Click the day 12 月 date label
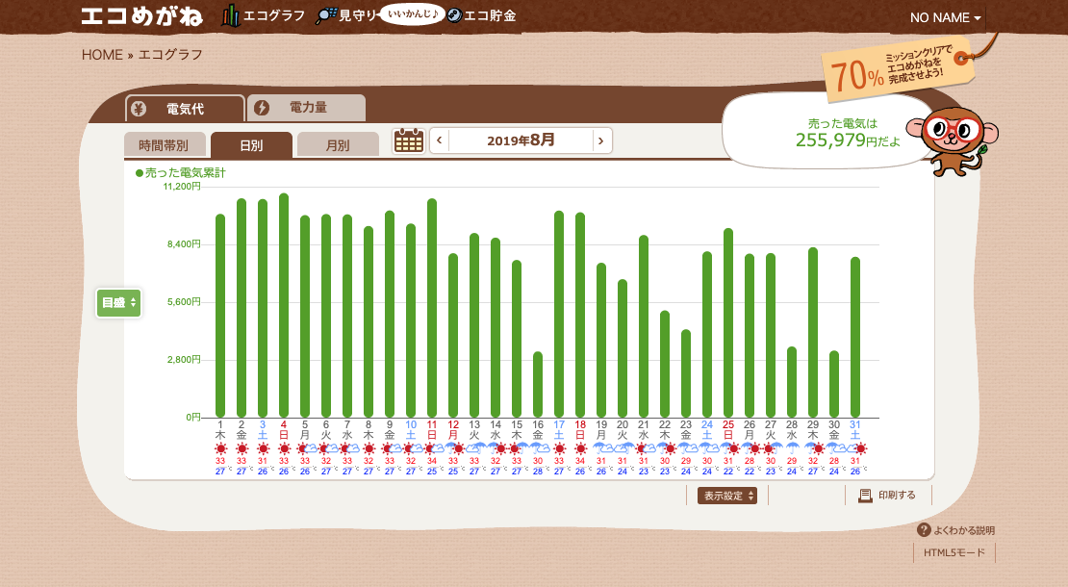 [x=453, y=430]
